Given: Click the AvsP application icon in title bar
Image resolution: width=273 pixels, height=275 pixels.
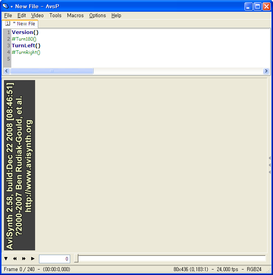Looking at the screenshot, I should (5, 6).
